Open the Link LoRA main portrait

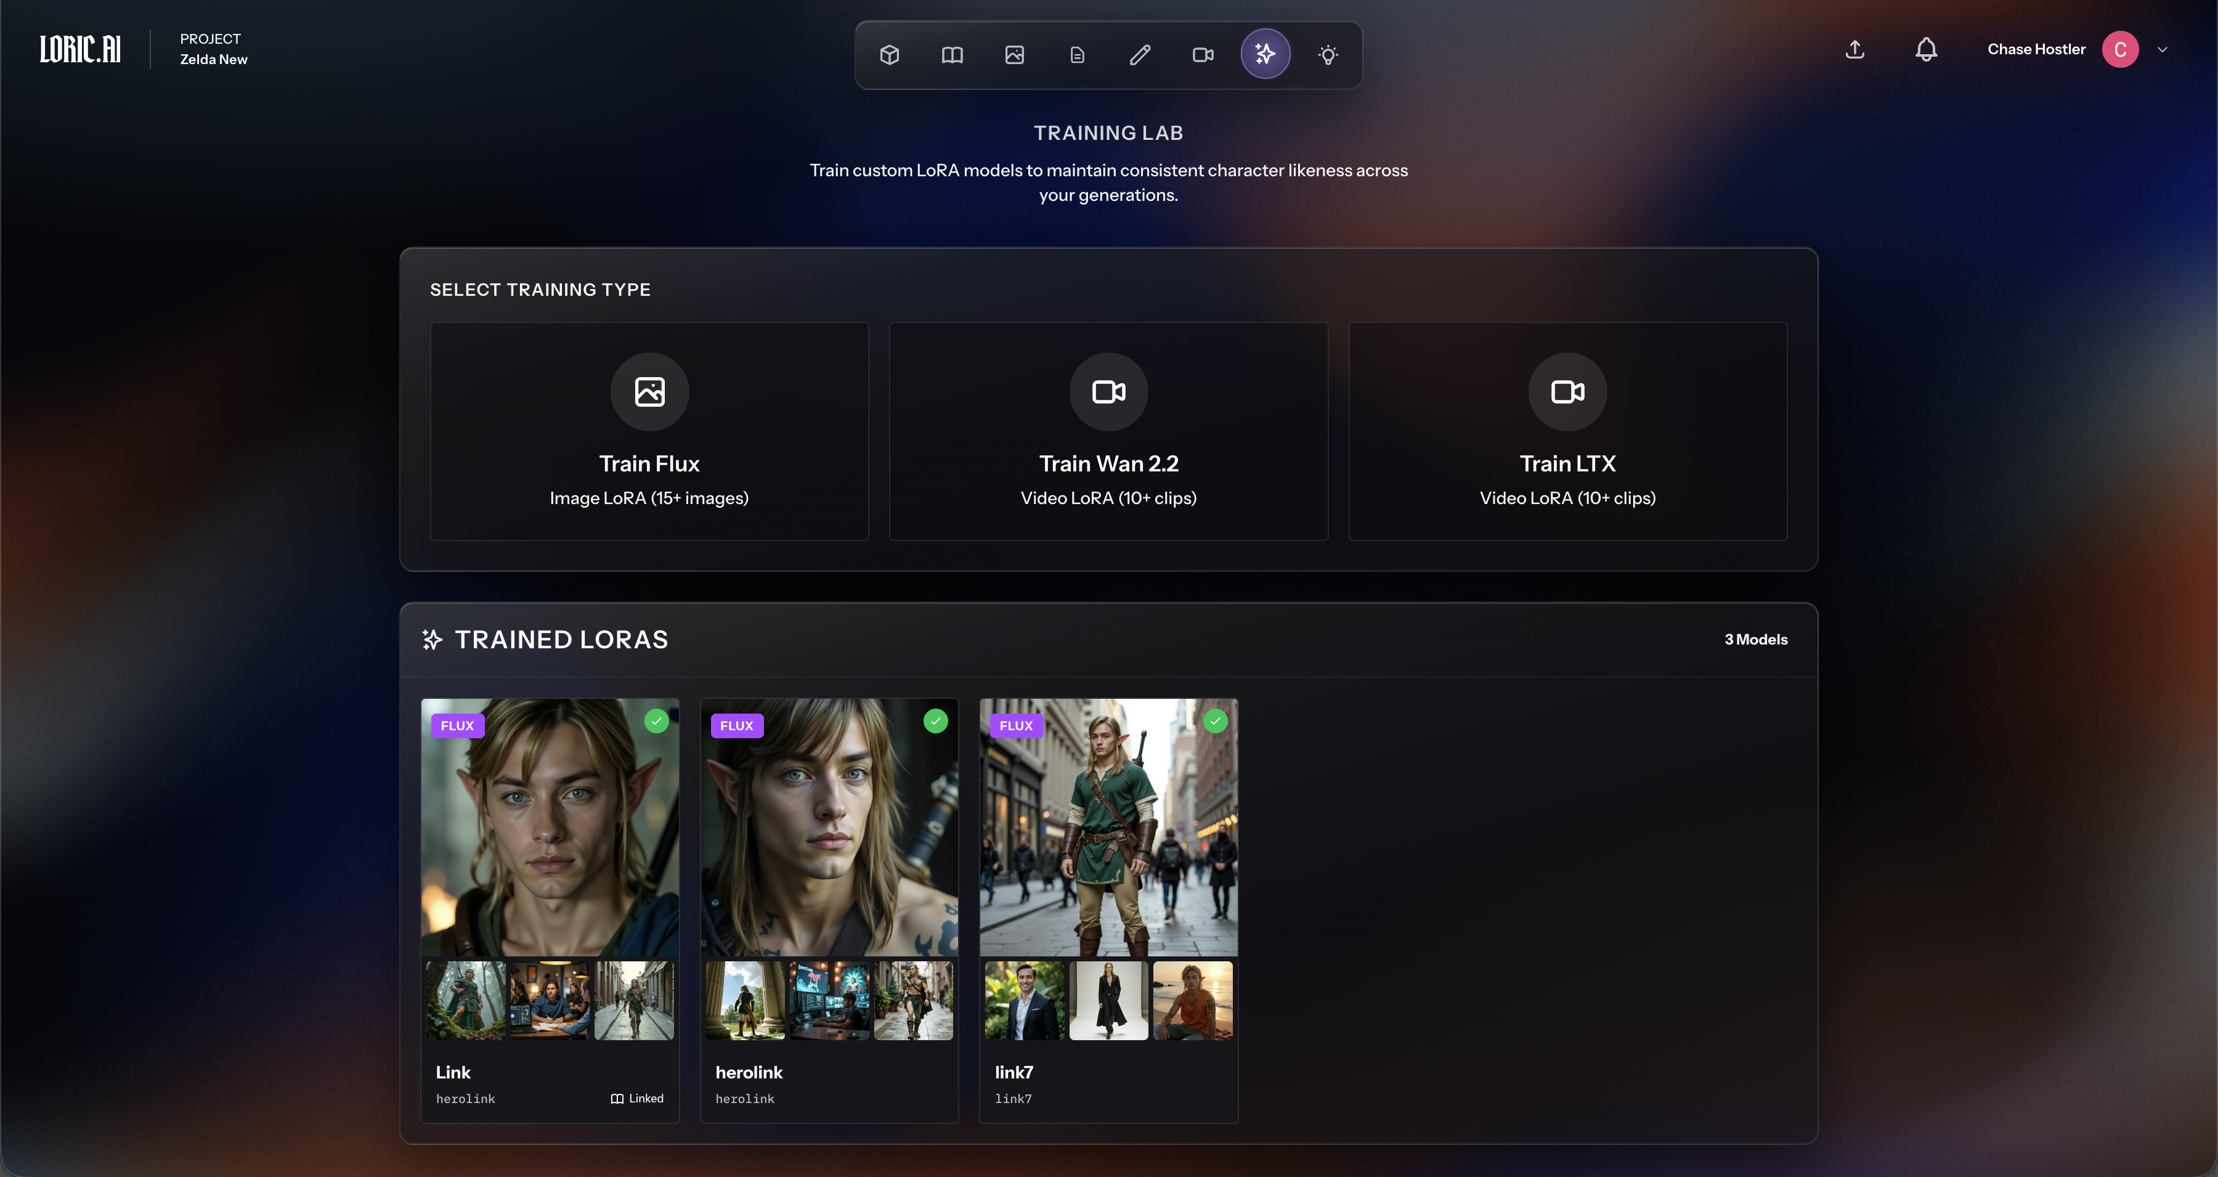point(550,828)
